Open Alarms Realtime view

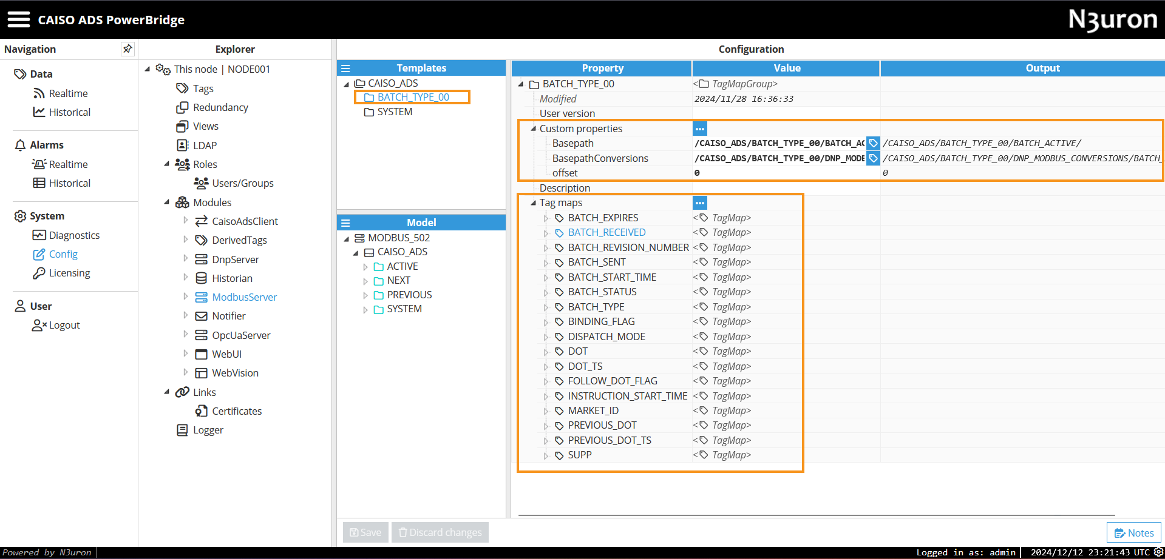(x=60, y=164)
